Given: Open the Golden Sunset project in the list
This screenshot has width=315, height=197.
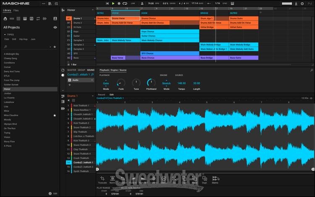Looking at the screenshot, I should pos(11,84).
